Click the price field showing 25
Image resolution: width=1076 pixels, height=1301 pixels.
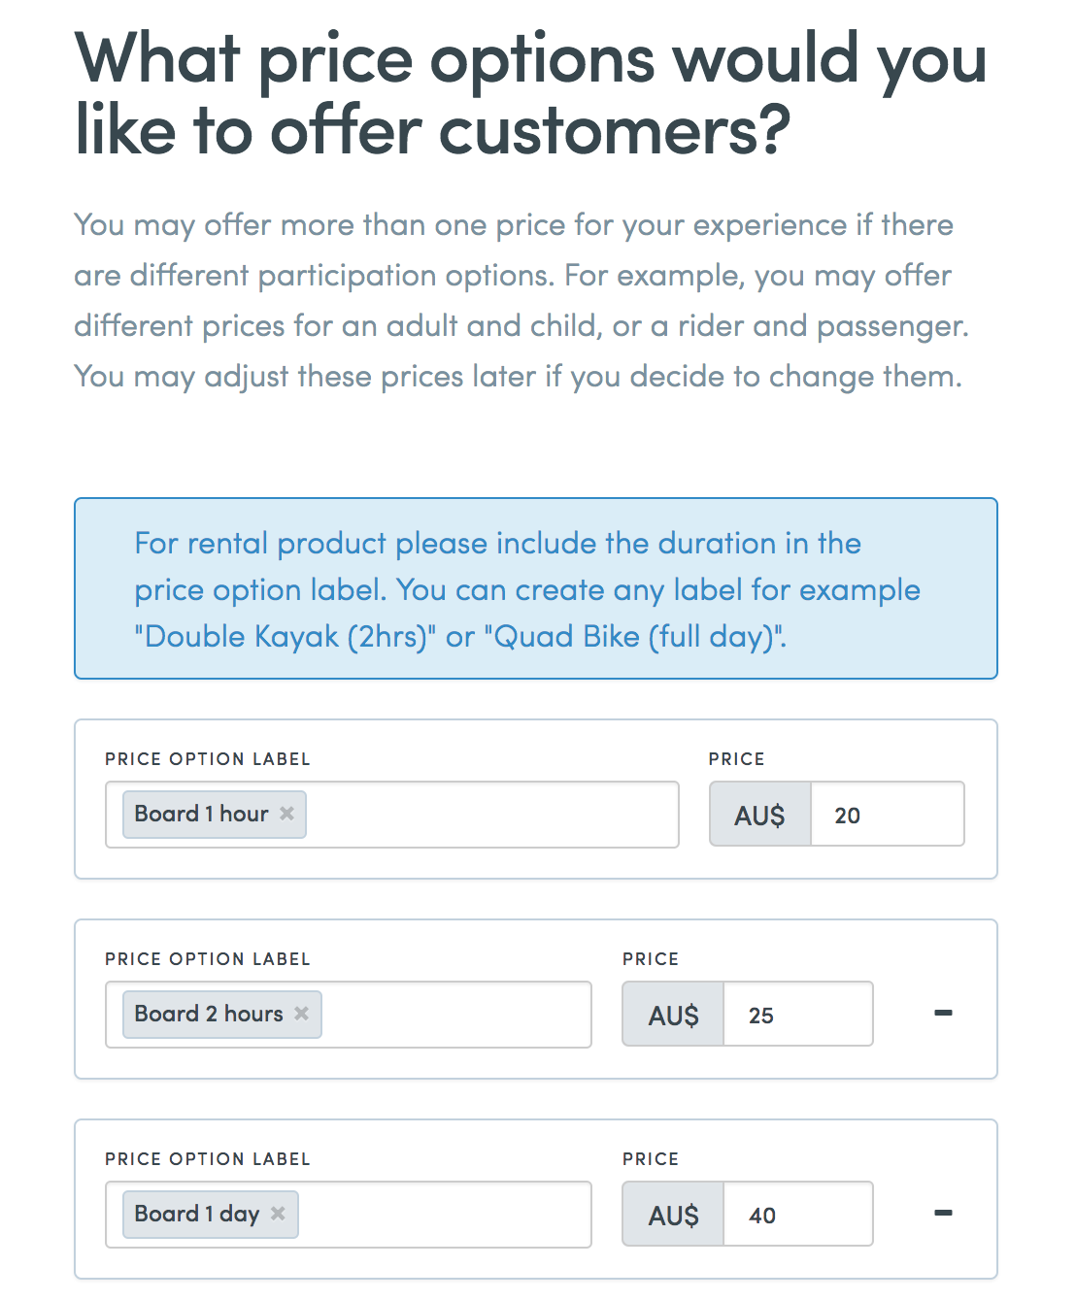[x=798, y=1015]
